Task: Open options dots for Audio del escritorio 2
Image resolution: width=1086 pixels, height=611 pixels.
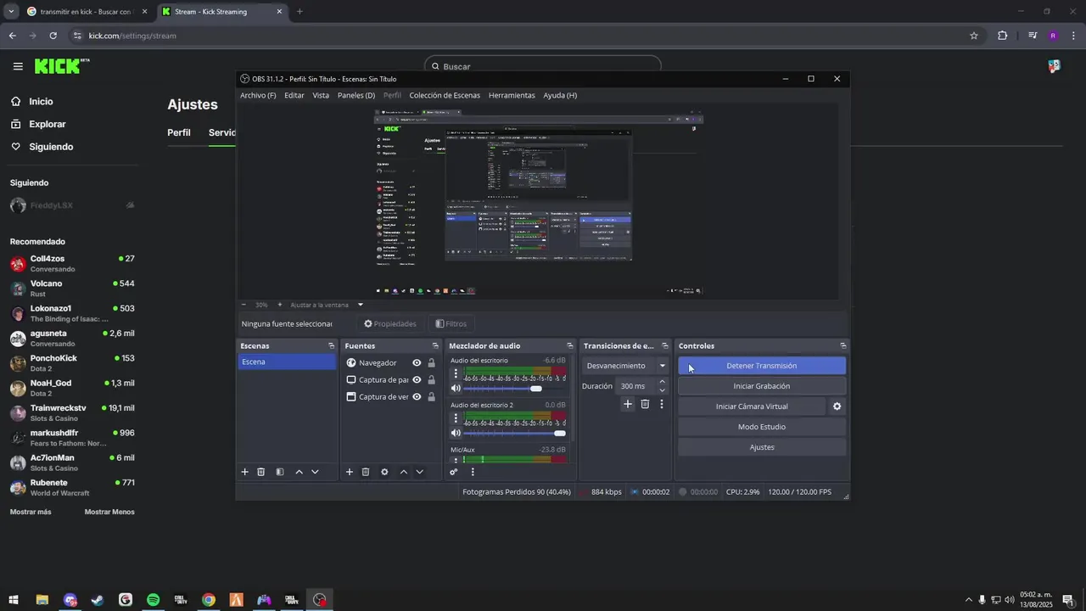Action: (456, 418)
